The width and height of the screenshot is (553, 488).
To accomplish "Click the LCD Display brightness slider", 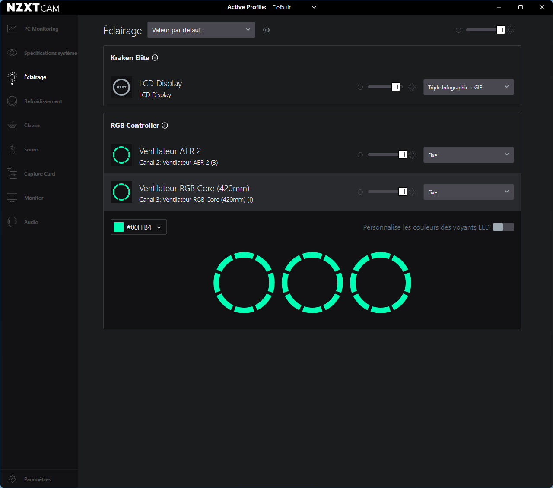I will [385, 87].
